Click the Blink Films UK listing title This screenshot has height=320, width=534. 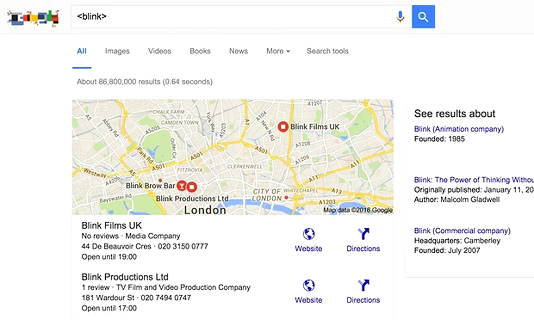tap(112, 225)
